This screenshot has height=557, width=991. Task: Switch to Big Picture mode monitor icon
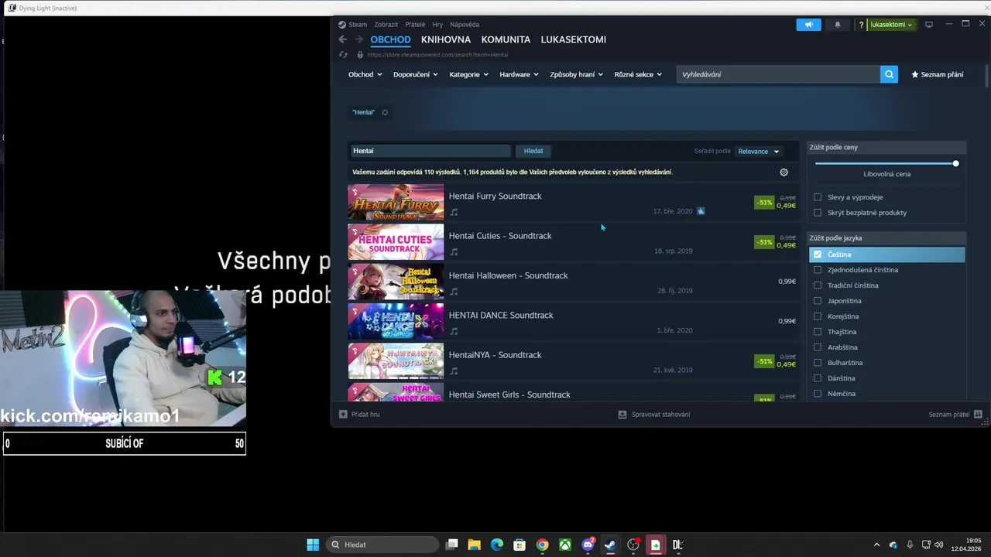coord(929,25)
